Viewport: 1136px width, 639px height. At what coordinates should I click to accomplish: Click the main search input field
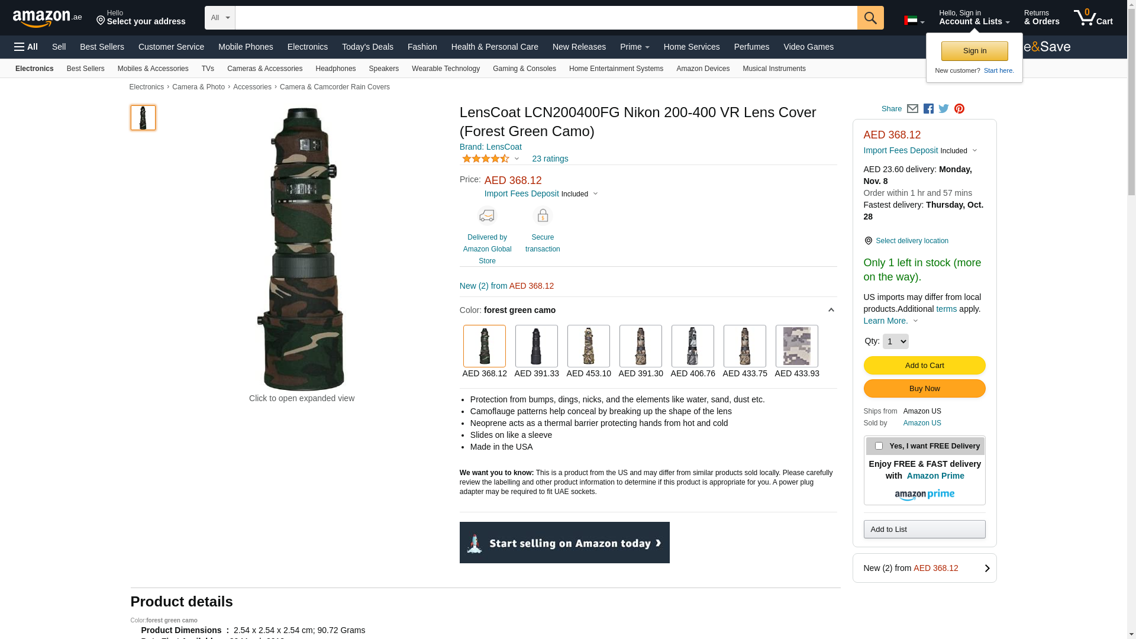546,18
